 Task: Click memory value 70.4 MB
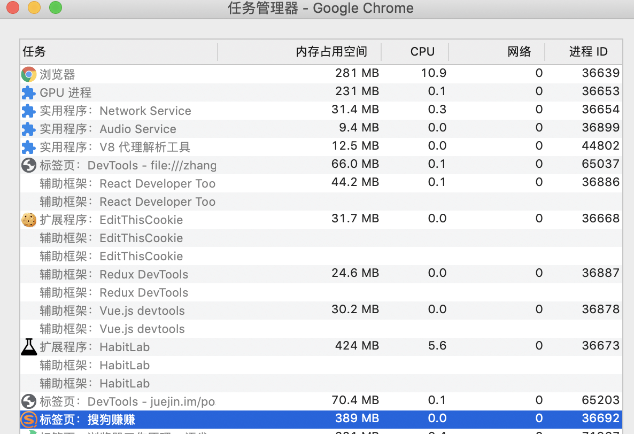click(355, 400)
